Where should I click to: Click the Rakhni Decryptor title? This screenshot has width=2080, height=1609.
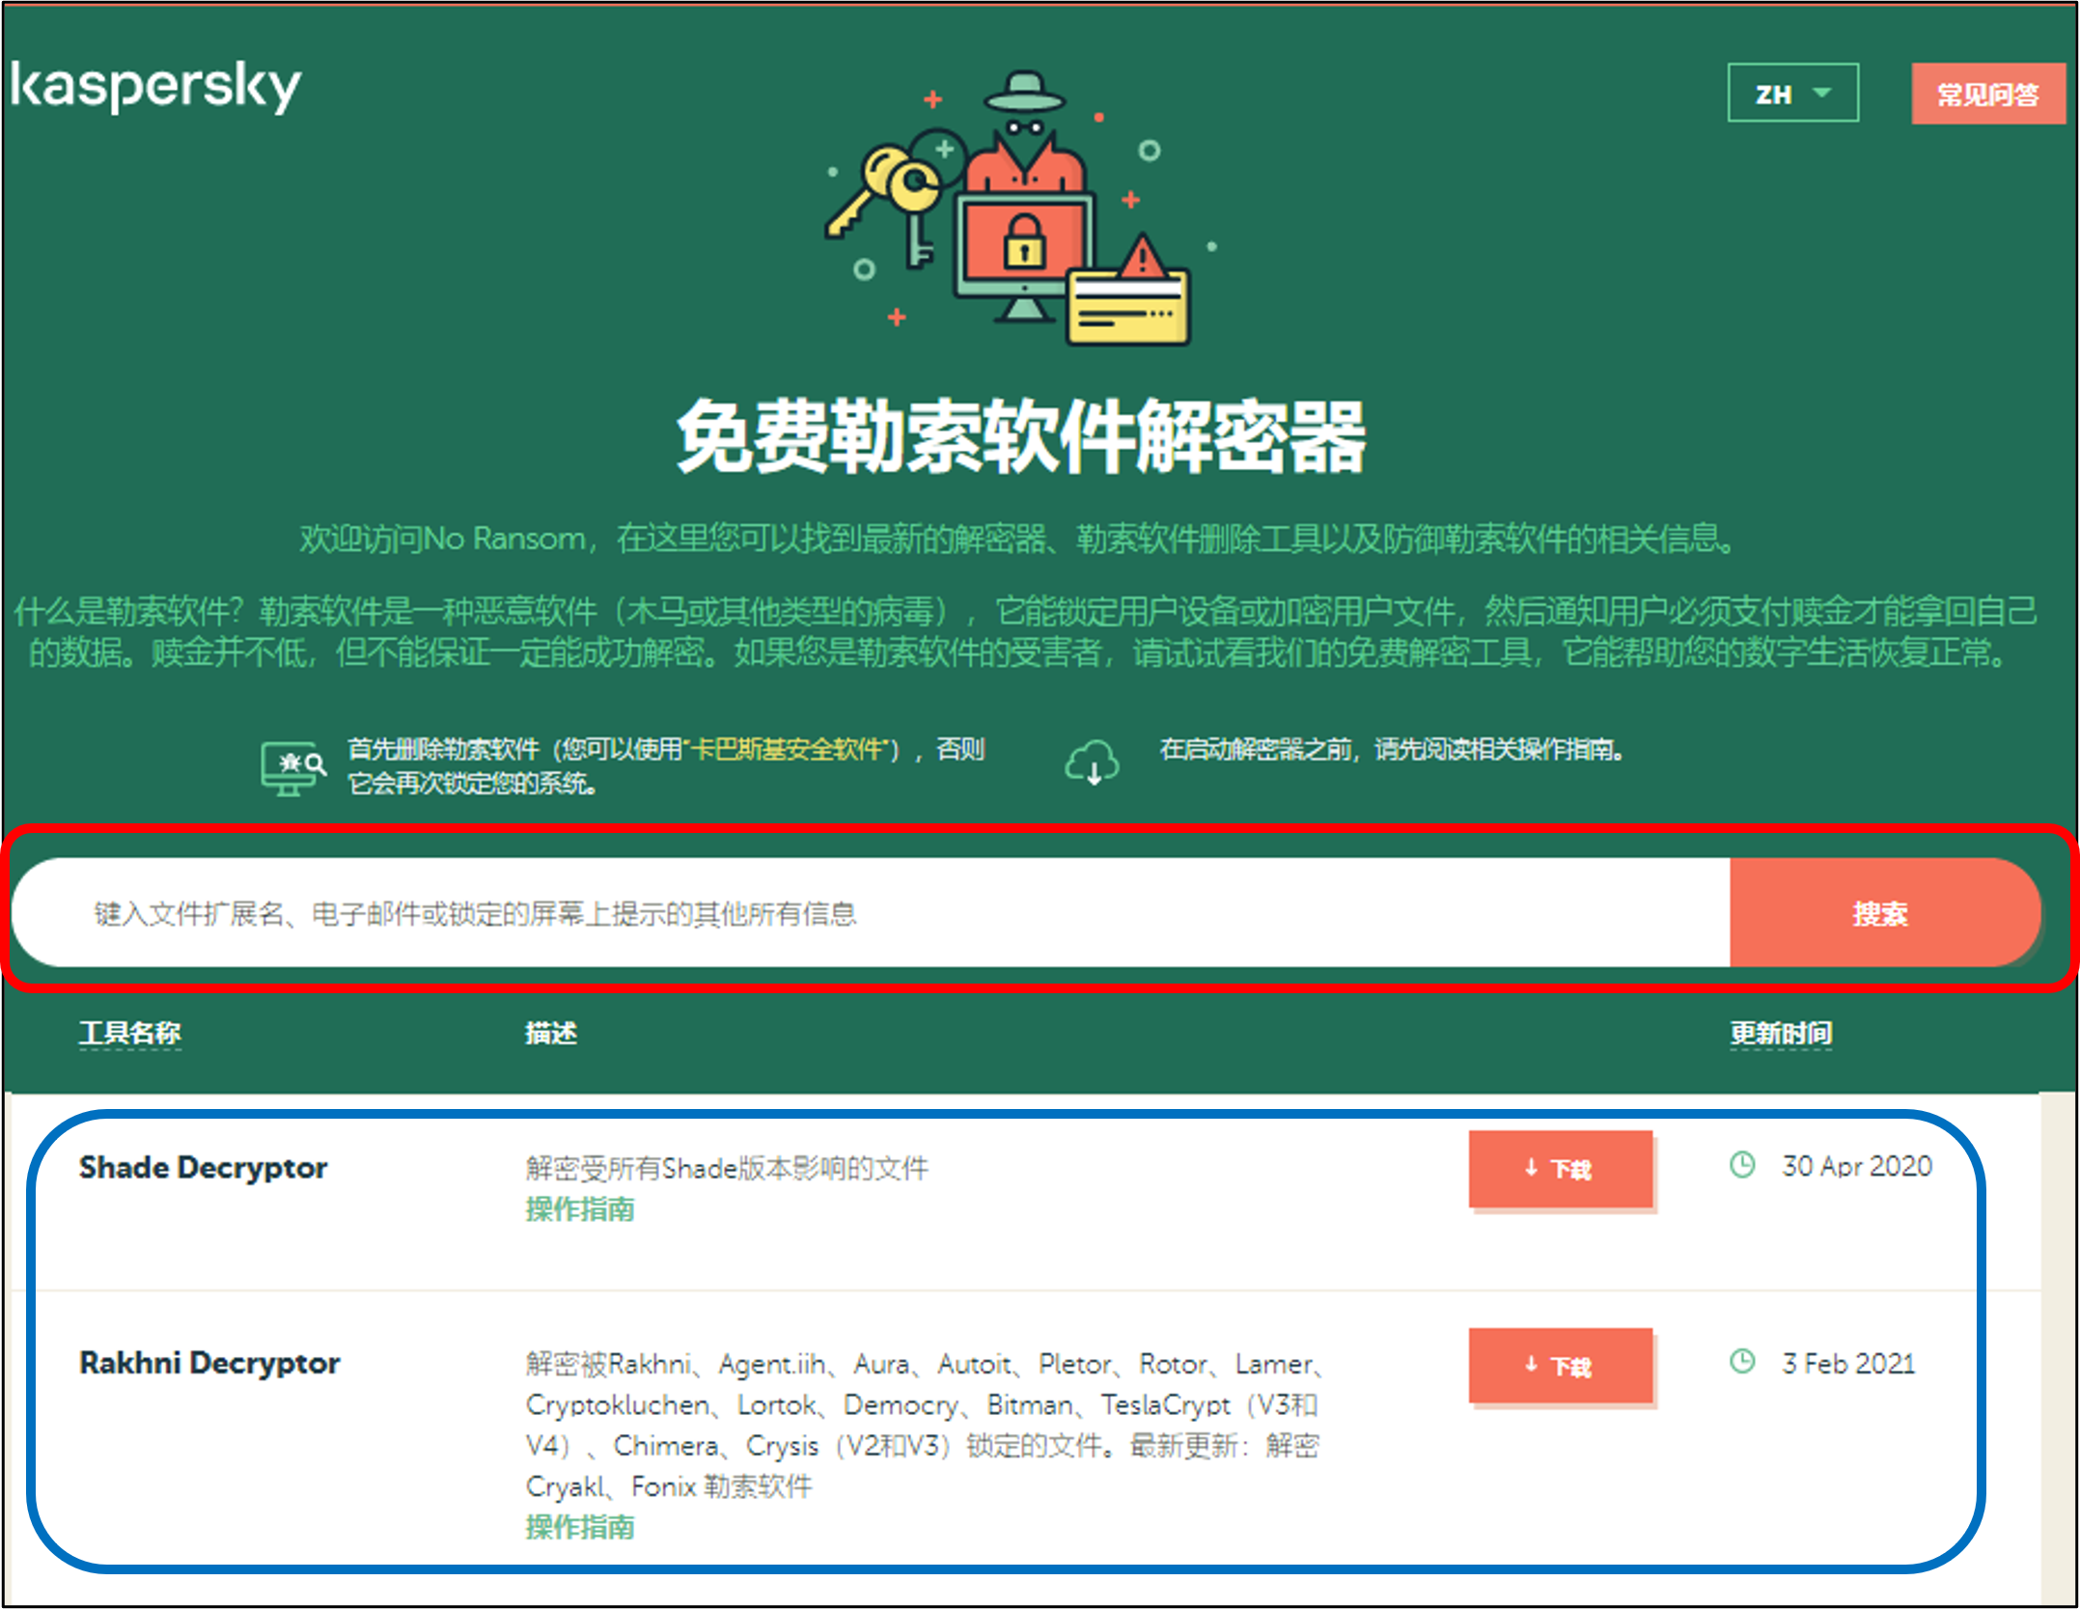tap(209, 1363)
